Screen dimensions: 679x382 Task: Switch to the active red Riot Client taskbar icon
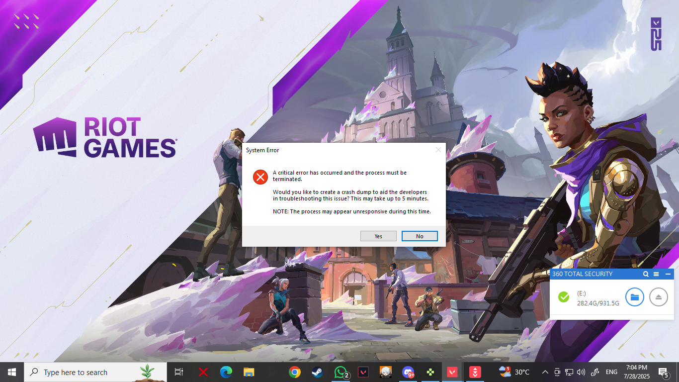(453, 372)
